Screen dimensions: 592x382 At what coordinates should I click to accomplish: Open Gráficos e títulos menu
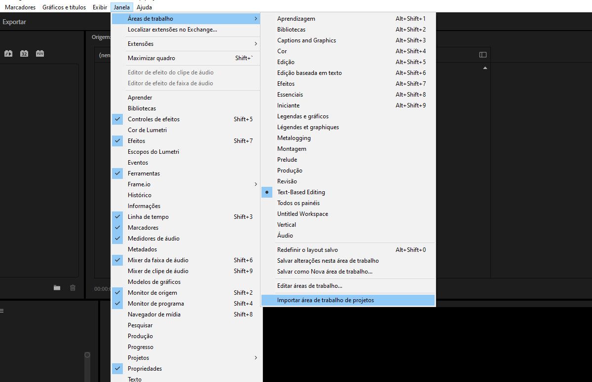[64, 7]
